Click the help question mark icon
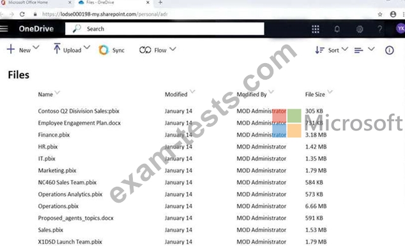 pyautogui.click(x=379, y=29)
